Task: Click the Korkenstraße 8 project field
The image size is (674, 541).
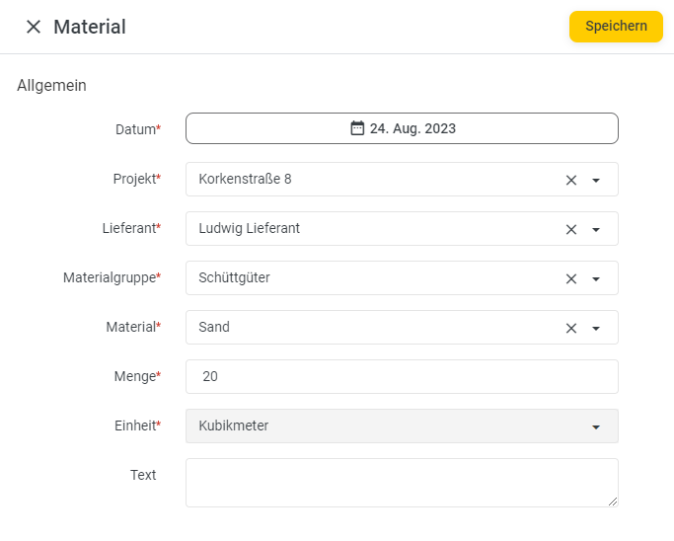Action: 374,179
